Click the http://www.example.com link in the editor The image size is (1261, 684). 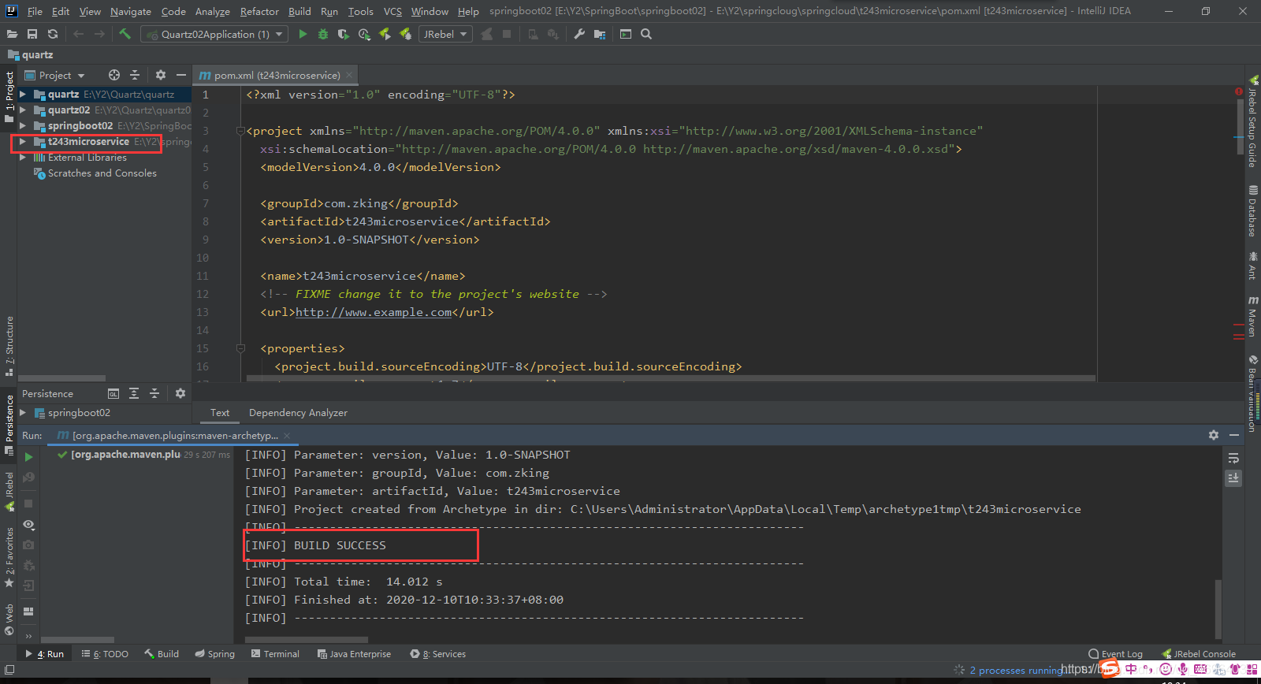coord(373,312)
